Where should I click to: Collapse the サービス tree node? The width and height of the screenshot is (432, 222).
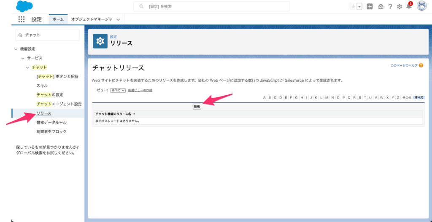tap(23, 58)
